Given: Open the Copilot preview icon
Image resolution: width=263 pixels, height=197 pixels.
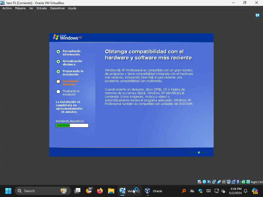Looking at the screenshot, I should (255, 191).
